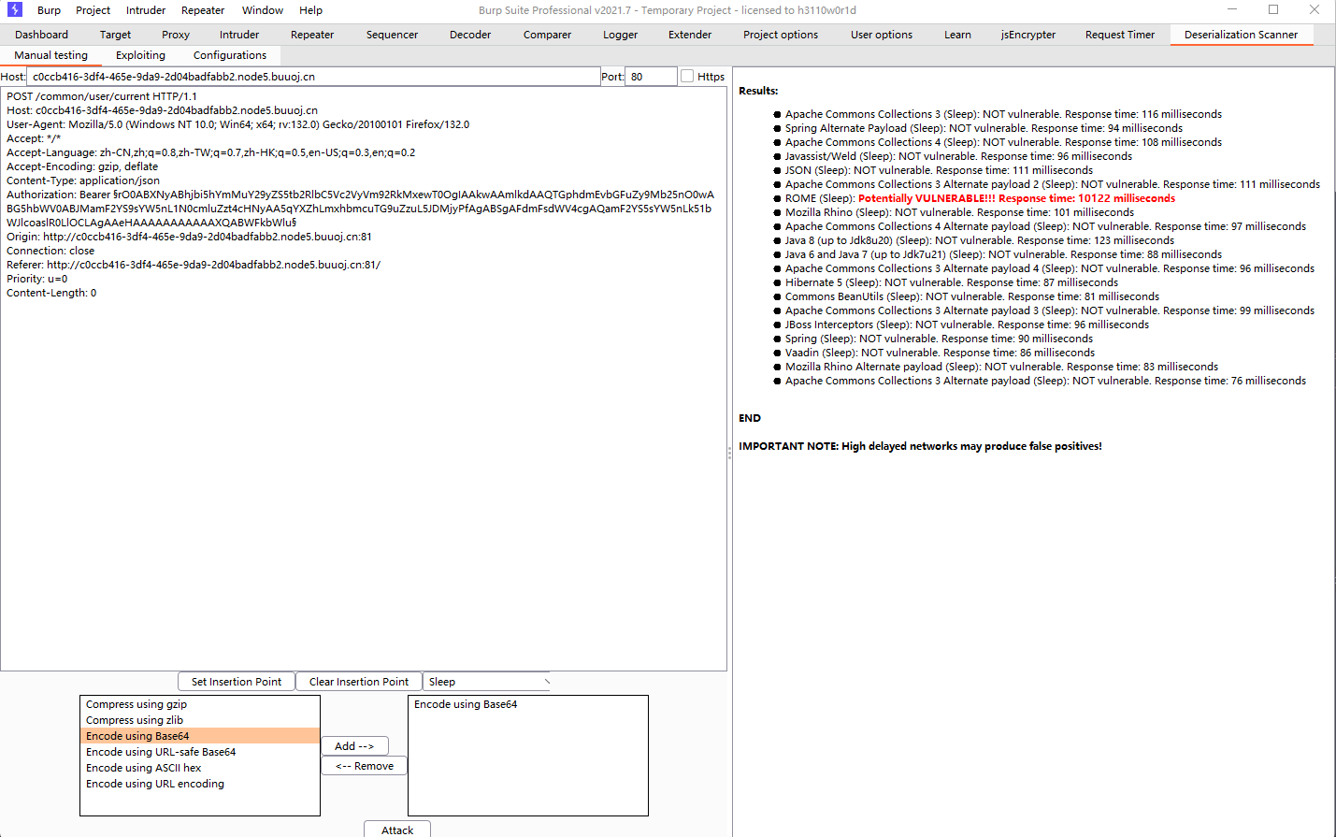1336x837 pixels.
Task: Open the Configurations tab
Action: tap(229, 55)
